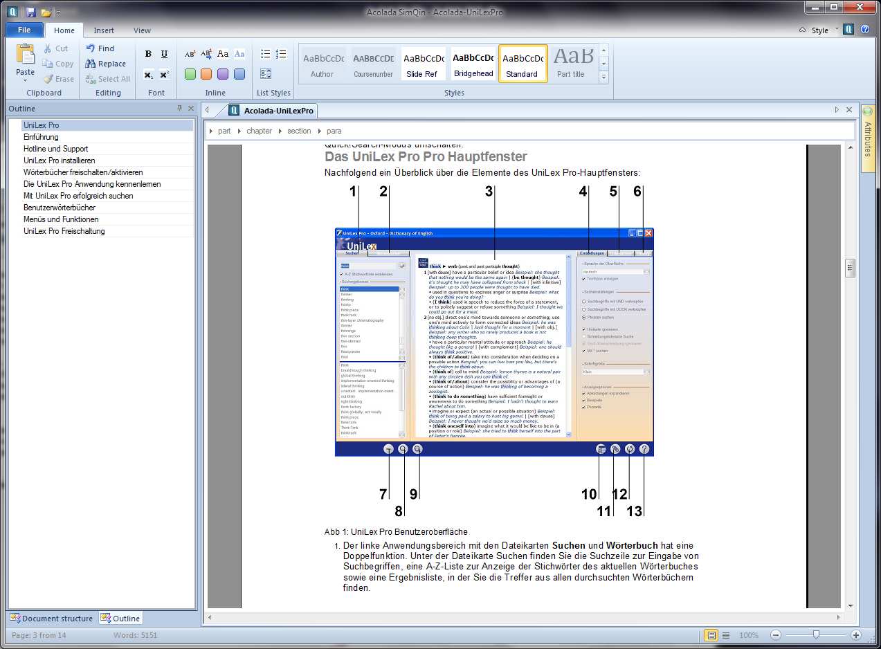
Task: Show the previous row of the Styles gallery
Action: pyautogui.click(x=603, y=51)
